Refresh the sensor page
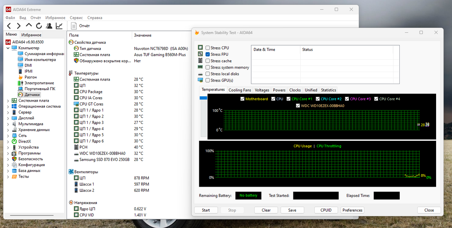 coord(39,26)
